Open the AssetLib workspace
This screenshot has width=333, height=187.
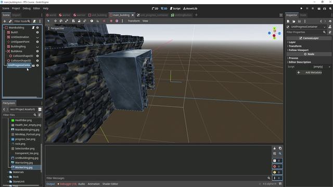click(x=190, y=8)
